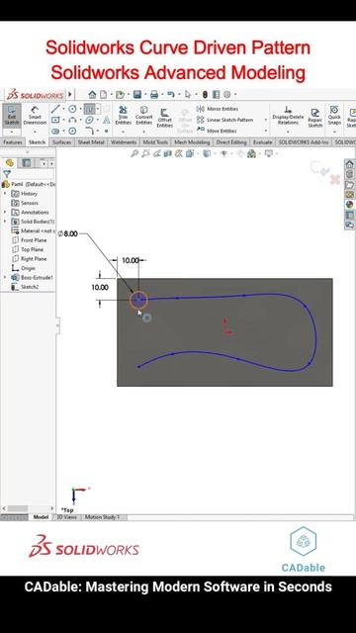Click the Open file icon
The width and height of the screenshot is (356, 633).
tap(120, 95)
